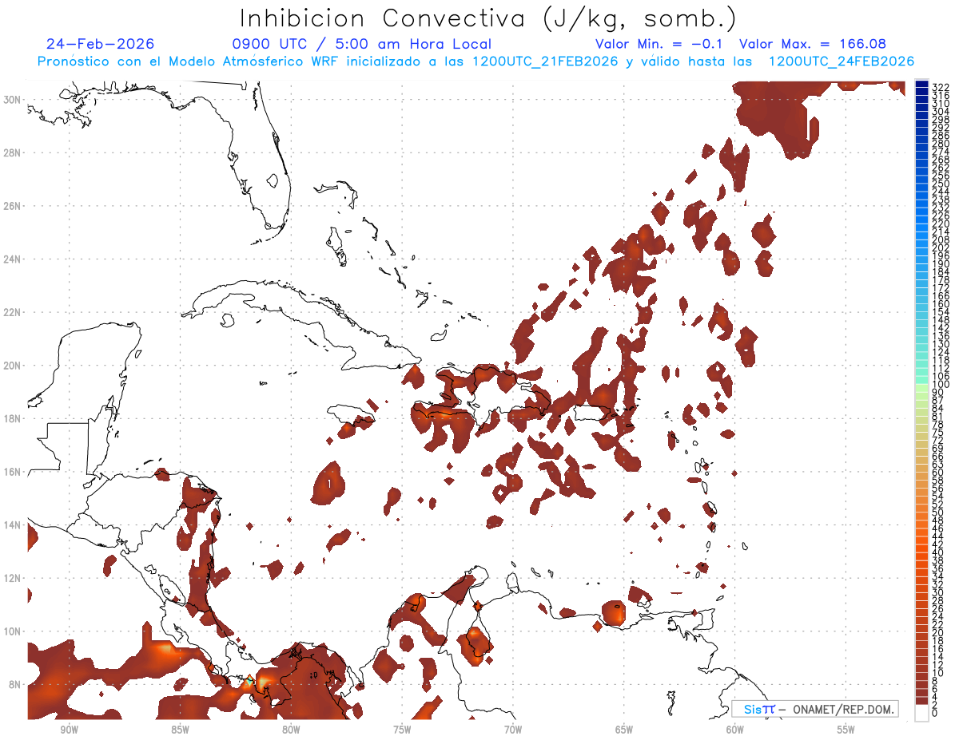Select the "Valor Max. = 166.08" text
The height and width of the screenshot is (740, 959).
click(x=813, y=44)
